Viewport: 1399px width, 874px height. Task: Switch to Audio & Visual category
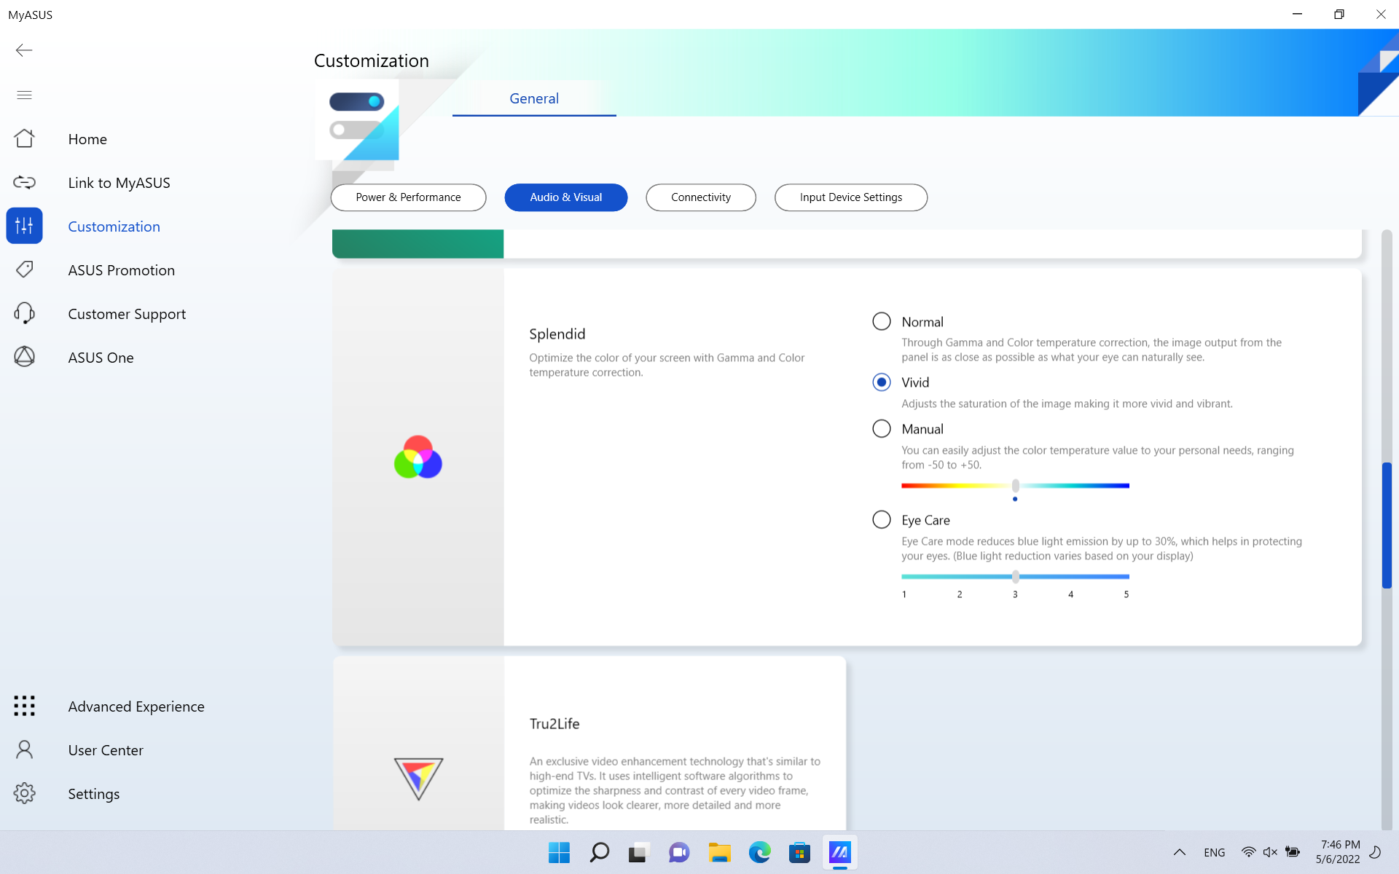point(566,197)
